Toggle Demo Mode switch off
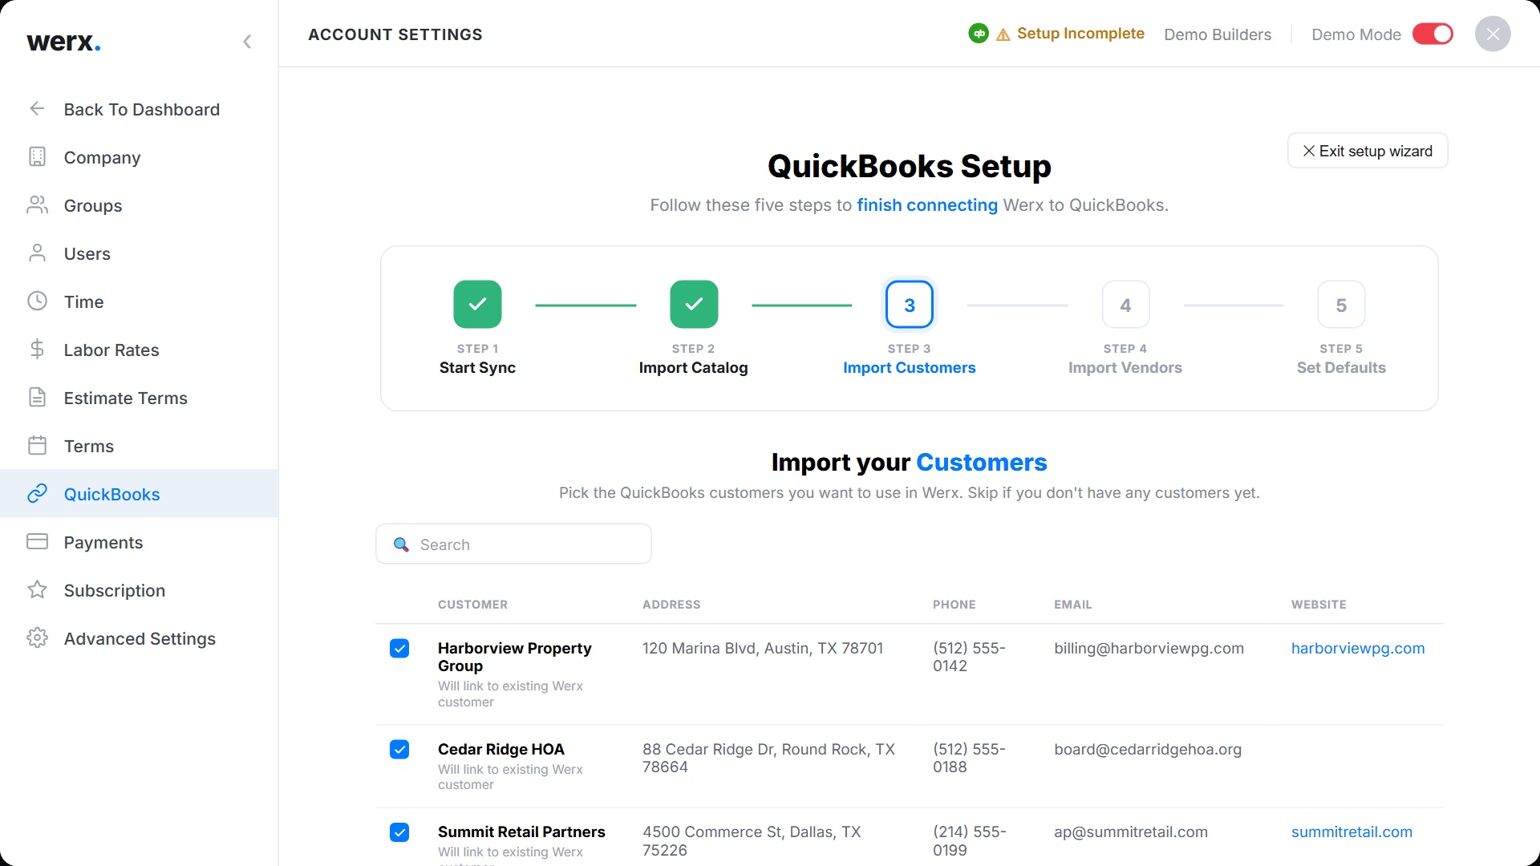The height and width of the screenshot is (866, 1540). [x=1433, y=34]
